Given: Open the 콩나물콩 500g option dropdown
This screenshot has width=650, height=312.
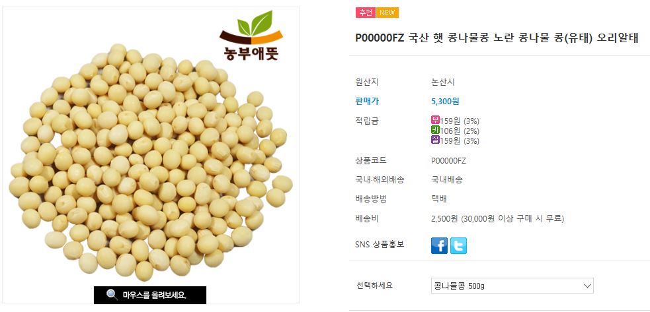Looking at the screenshot, I should pos(512,286).
